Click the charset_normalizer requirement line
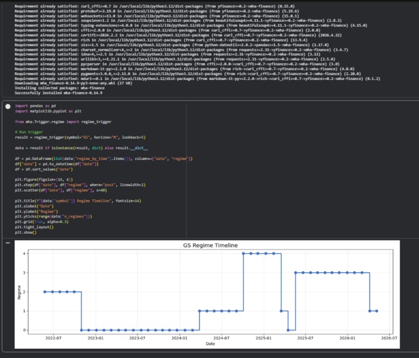 (x=181, y=50)
